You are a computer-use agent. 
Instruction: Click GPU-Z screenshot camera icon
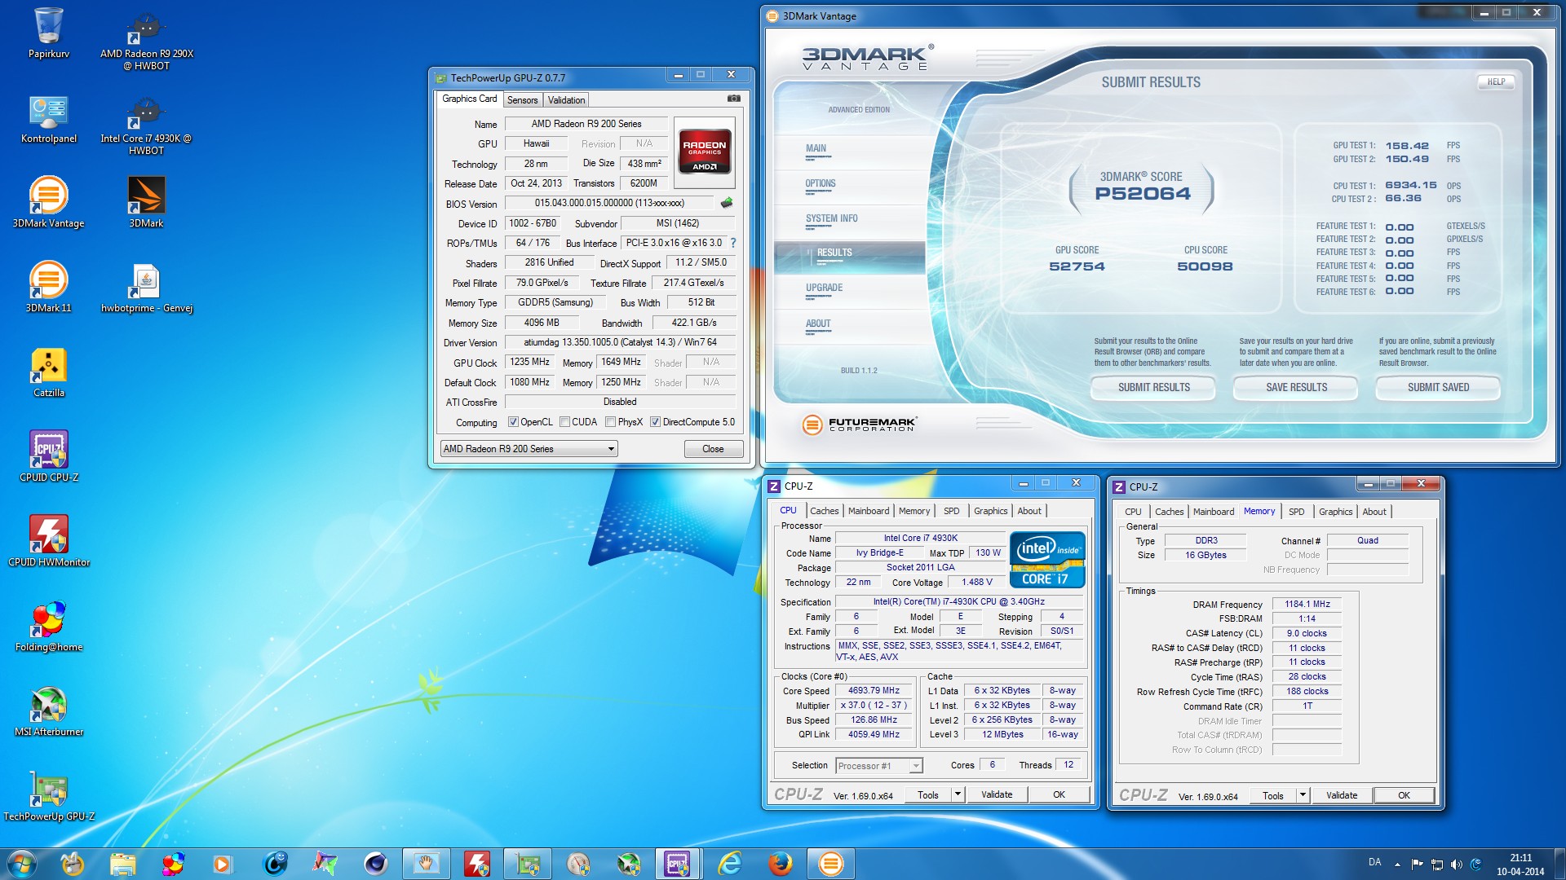click(734, 99)
